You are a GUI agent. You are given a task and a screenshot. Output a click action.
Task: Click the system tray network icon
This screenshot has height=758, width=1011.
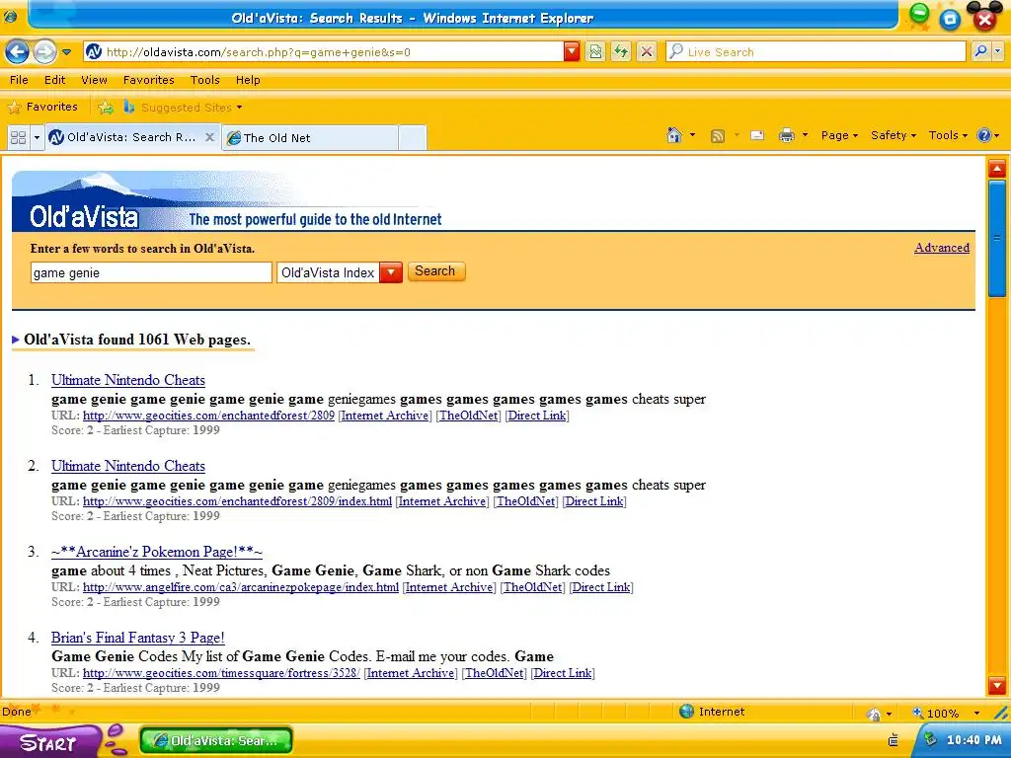pyautogui.click(x=893, y=740)
